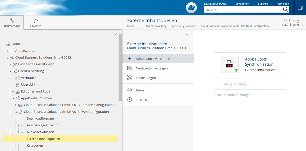The height and width of the screenshot is (151, 306).
Task: Click in the Suche input field
Action: pyautogui.click(x=242, y=9)
